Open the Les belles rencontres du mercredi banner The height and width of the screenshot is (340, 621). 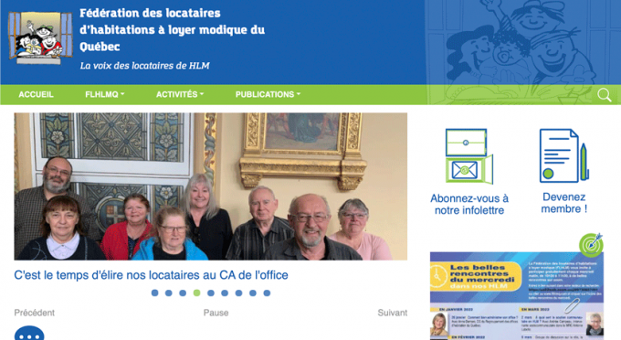tap(517, 295)
